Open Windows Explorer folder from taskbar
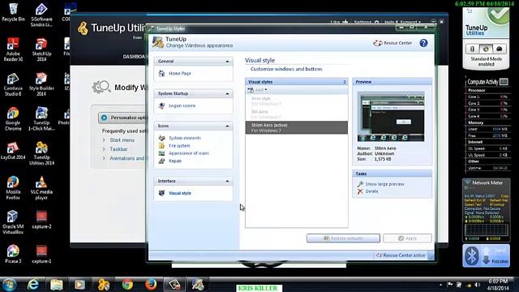The width and height of the screenshot is (519, 292). [x=56, y=285]
